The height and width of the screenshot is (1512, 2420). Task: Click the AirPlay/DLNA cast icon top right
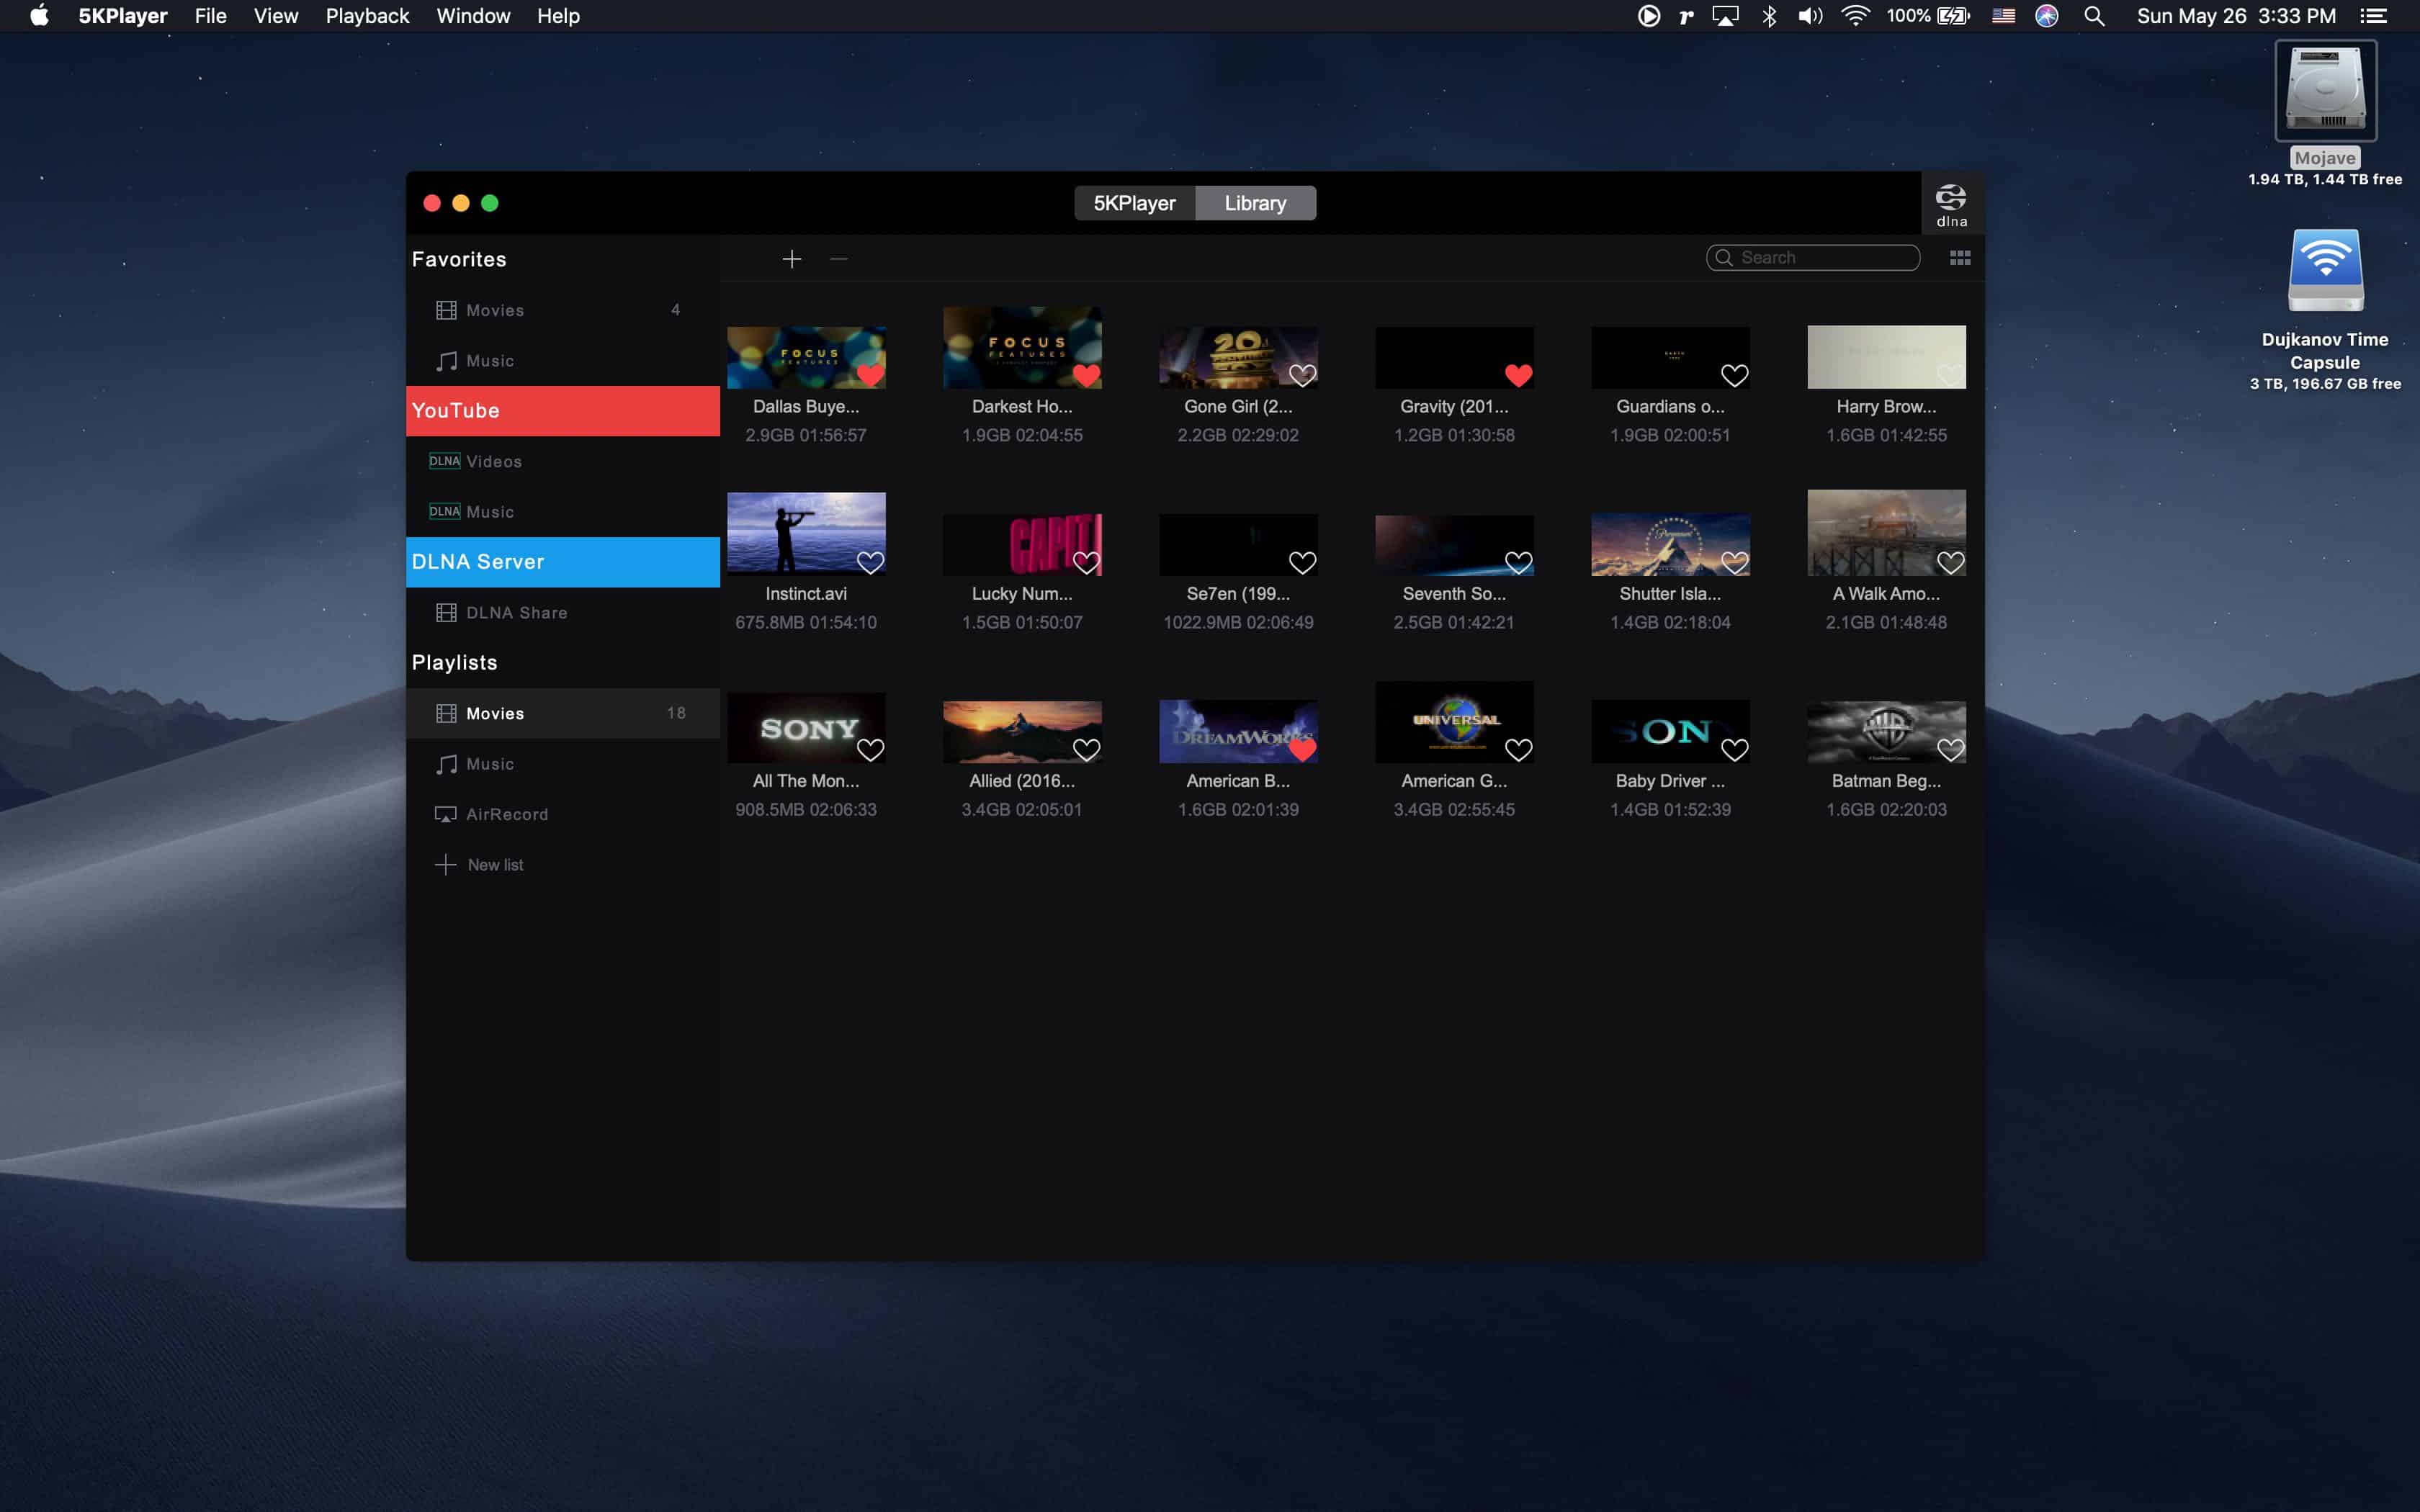tap(1950, 202)
